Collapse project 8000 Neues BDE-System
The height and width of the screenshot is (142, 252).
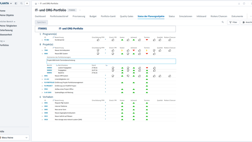[42, 54]
